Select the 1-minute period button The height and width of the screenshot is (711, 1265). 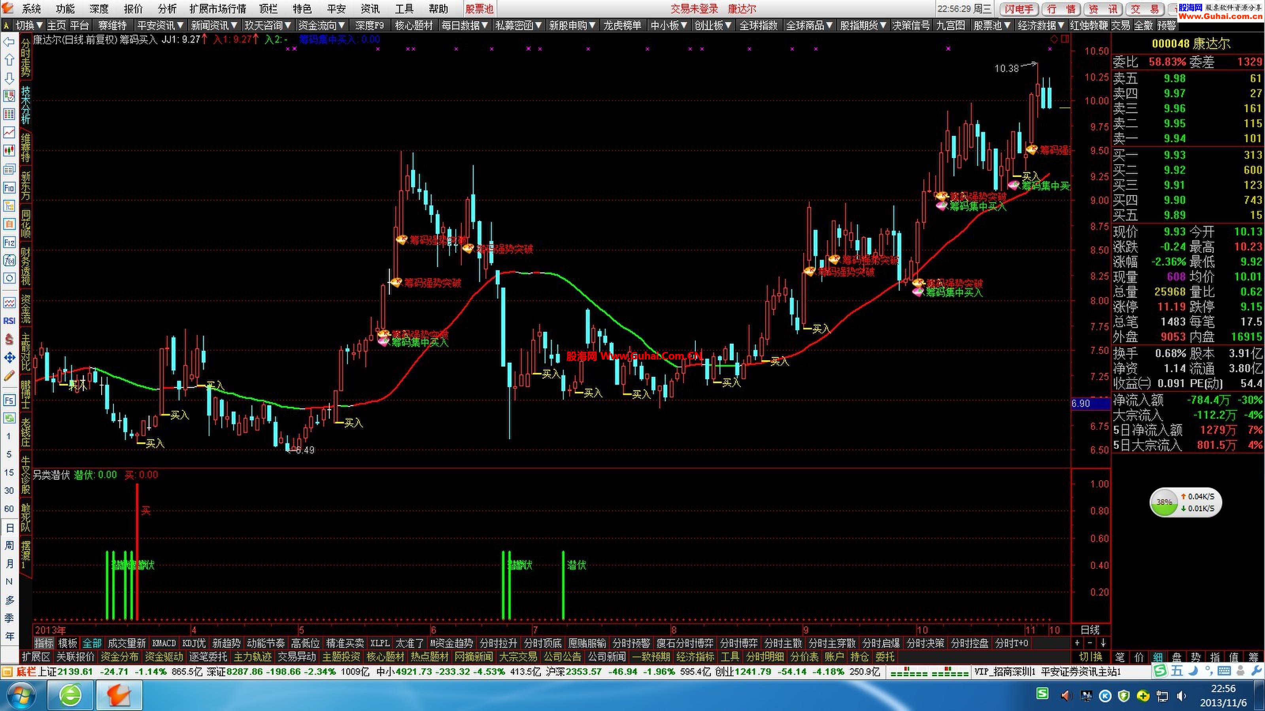point(9,436)
